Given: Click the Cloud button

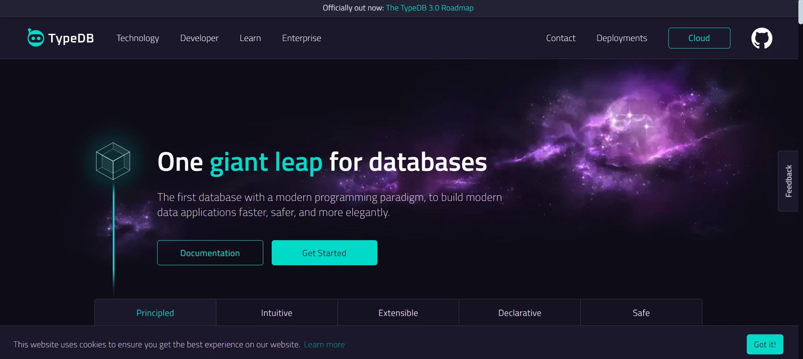Looking at the screenshot, I should pyautogui.click(x=699, y=38).
